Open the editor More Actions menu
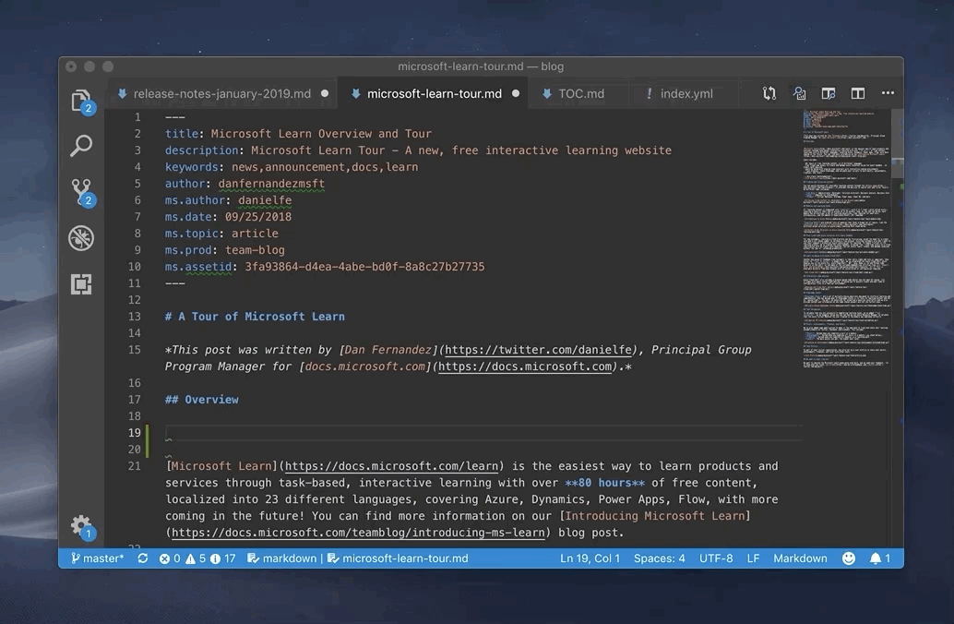Viewport: 954px width, 624px height. [x=888, y=93]
